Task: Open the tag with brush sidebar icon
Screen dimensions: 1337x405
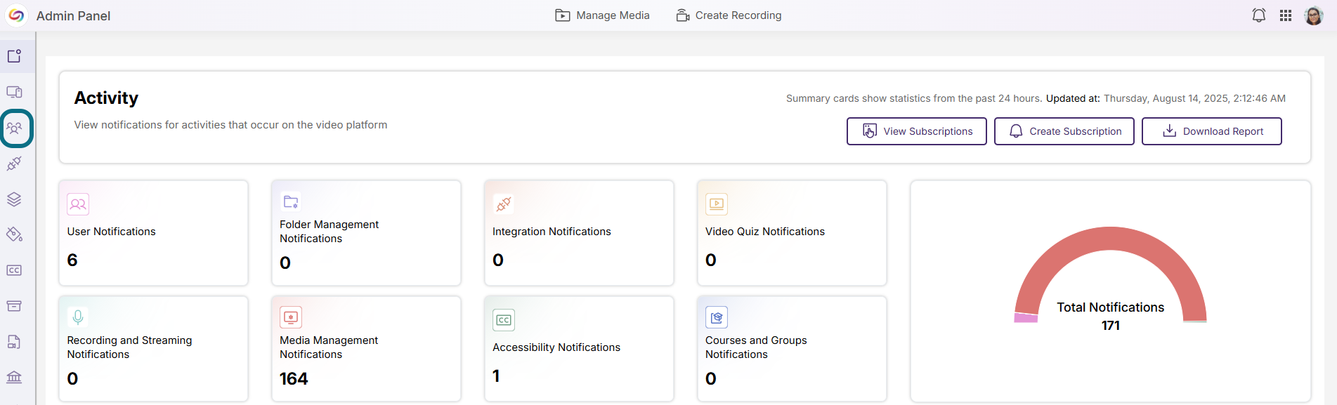Action: pos(14,234)
